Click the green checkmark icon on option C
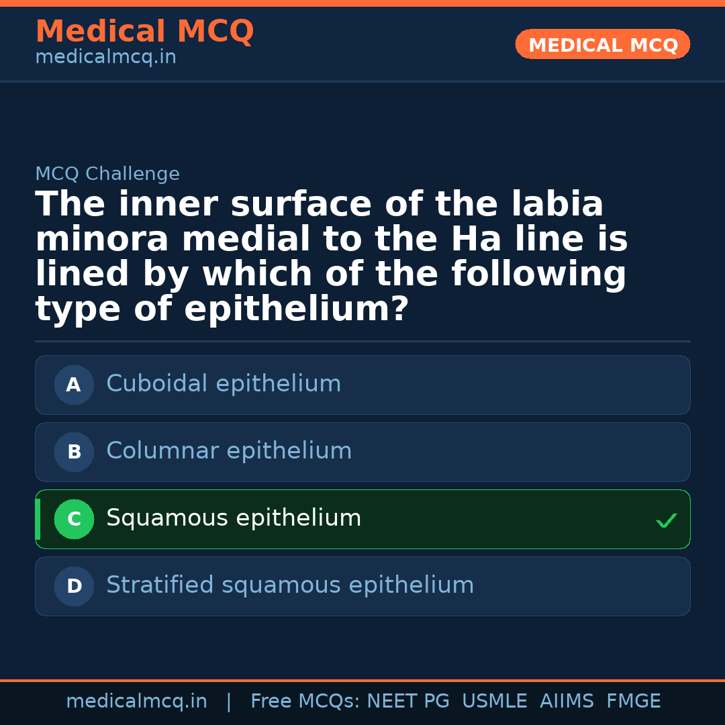The width and height of the screenshot is (725, 725). tap(666, 520)
